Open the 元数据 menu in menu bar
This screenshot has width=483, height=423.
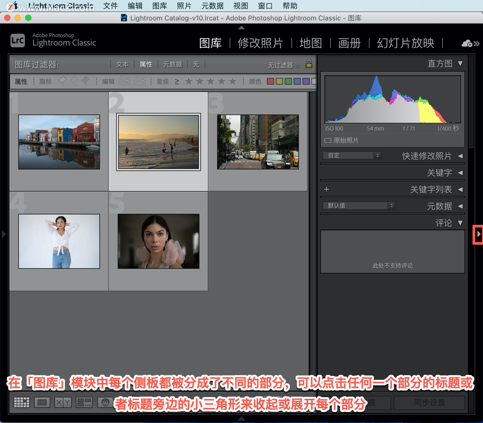point(212,6)
